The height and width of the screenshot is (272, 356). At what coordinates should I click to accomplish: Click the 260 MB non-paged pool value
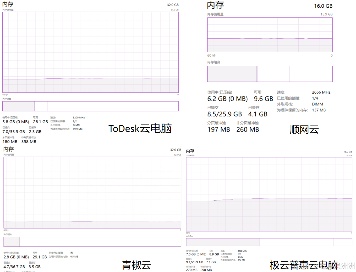coord(247,129)
